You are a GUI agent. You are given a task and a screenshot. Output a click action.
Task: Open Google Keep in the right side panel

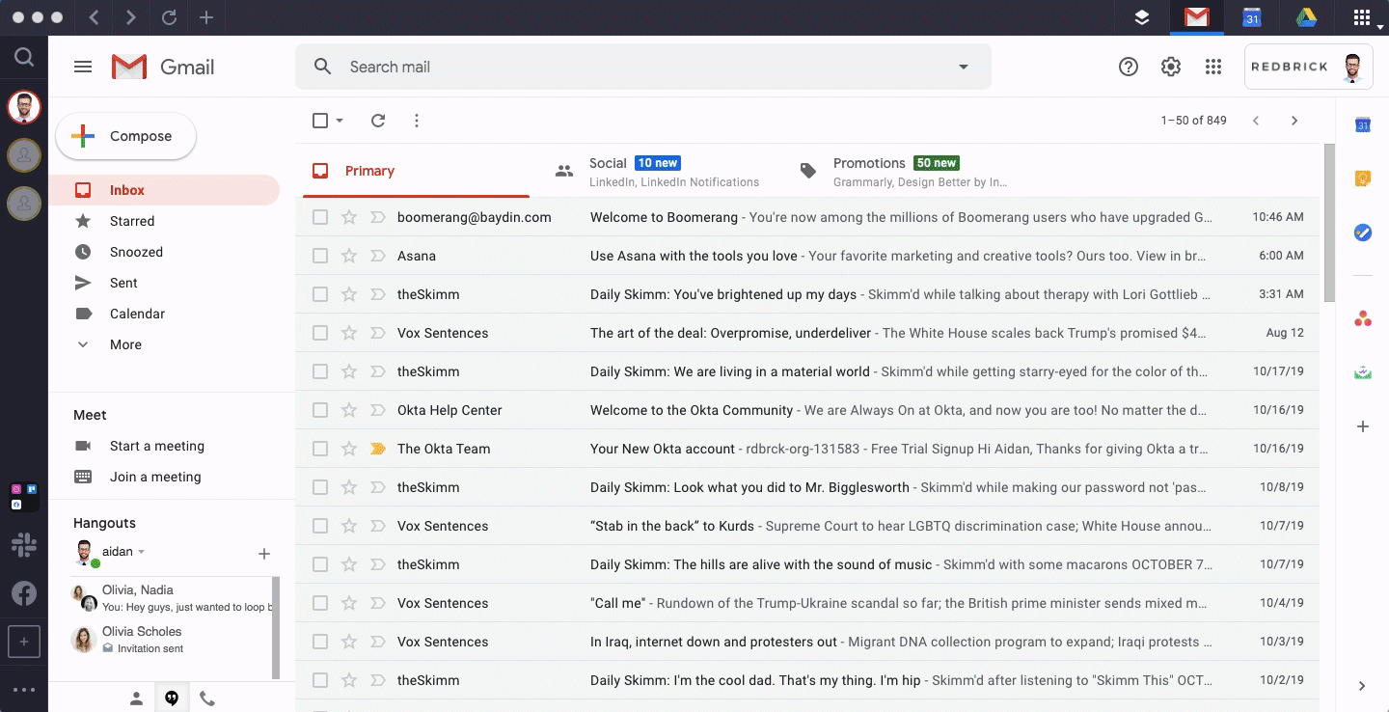tap(1363, 178)
